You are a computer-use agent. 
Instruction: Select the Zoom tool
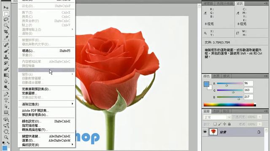(x=6, y=137)
